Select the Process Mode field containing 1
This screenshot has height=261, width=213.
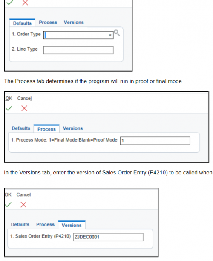pos(155,141)
